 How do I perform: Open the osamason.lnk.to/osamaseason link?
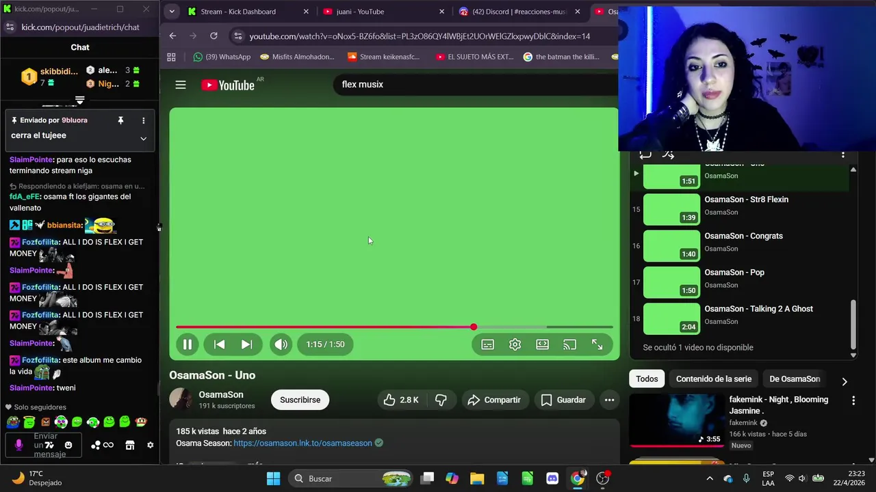click(302, 443)
